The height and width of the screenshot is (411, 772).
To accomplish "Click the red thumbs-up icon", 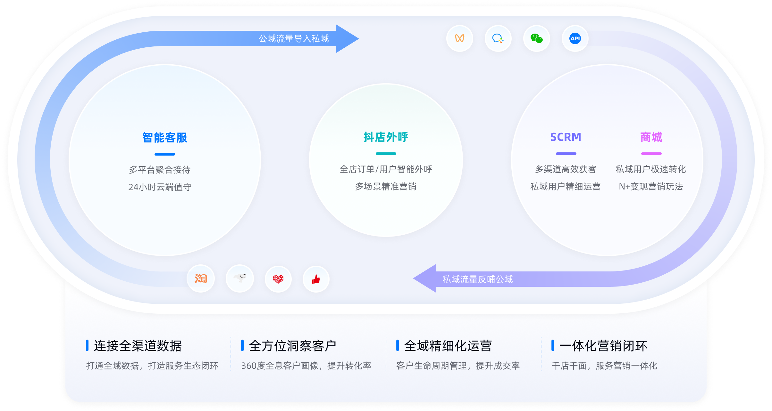I will click(316, 279).
